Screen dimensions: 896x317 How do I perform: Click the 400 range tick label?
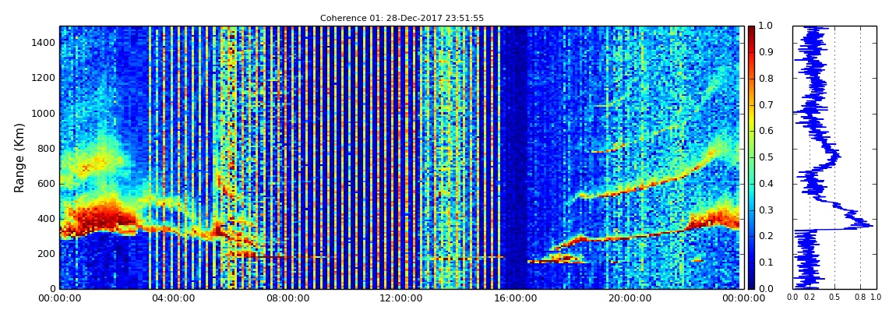point(47,219)
